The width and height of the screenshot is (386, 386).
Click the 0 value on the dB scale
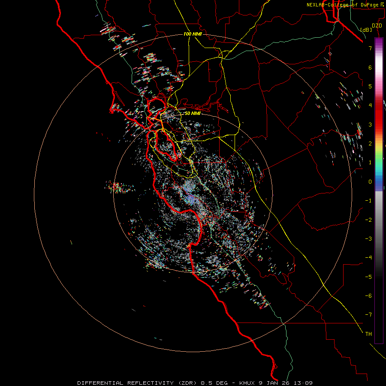tap(370, 182)
